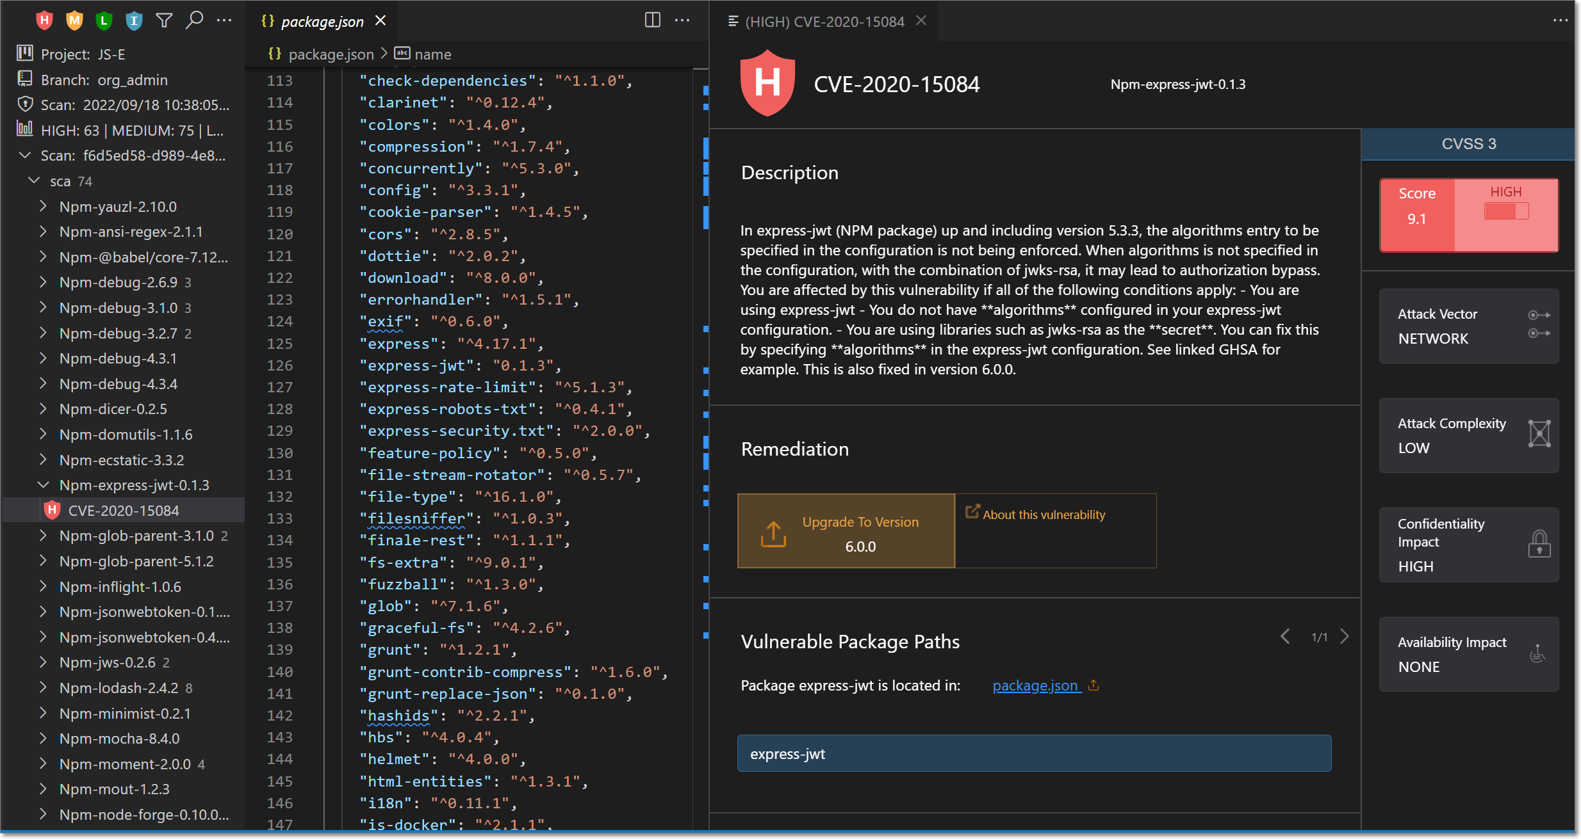Collapse the Scan f6d5ed58 tree node

tap(25, 155)
